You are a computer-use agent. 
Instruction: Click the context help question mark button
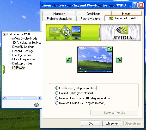[x=135, y=5]
